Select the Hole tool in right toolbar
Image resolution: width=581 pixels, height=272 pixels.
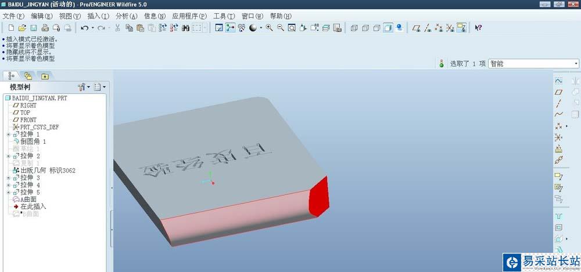[x=558, y=216]
